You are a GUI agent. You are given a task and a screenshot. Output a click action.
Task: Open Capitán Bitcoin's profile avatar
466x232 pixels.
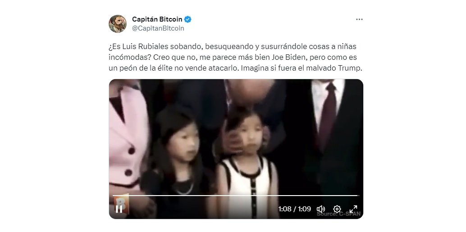[x=117, y=24]
